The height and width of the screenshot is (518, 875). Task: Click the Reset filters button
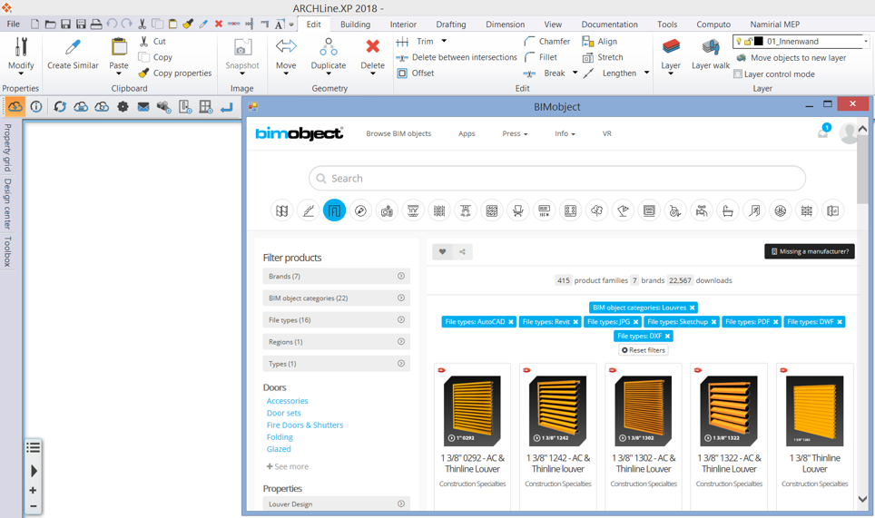644,350
